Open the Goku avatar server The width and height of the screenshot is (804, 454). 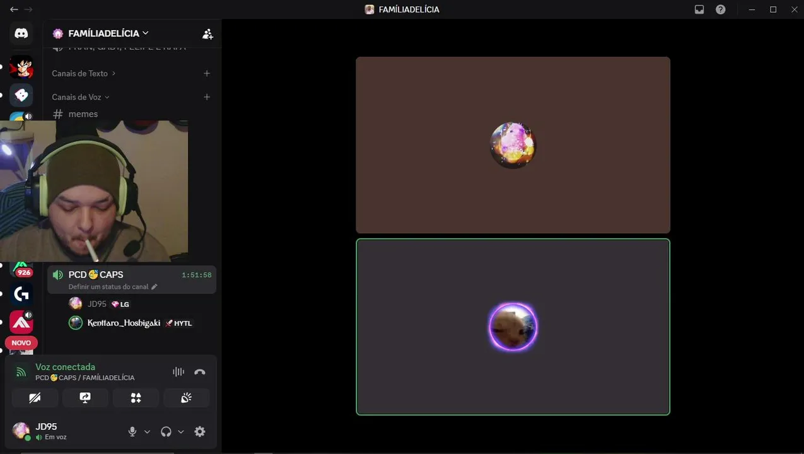click(x=21, y=66)
